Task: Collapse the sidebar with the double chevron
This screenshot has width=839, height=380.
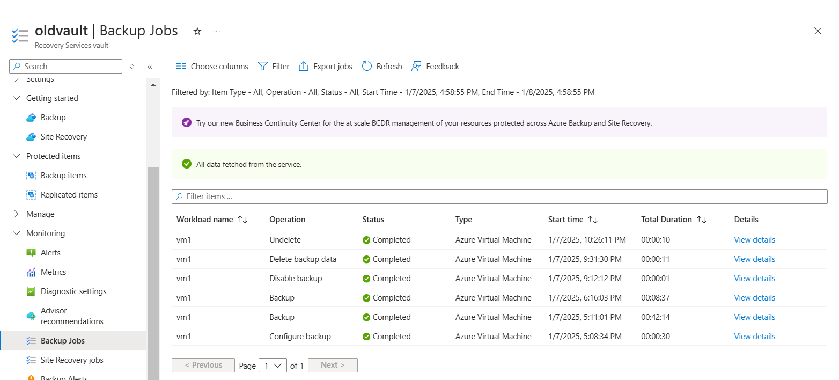Action: [x=150, y=67]
